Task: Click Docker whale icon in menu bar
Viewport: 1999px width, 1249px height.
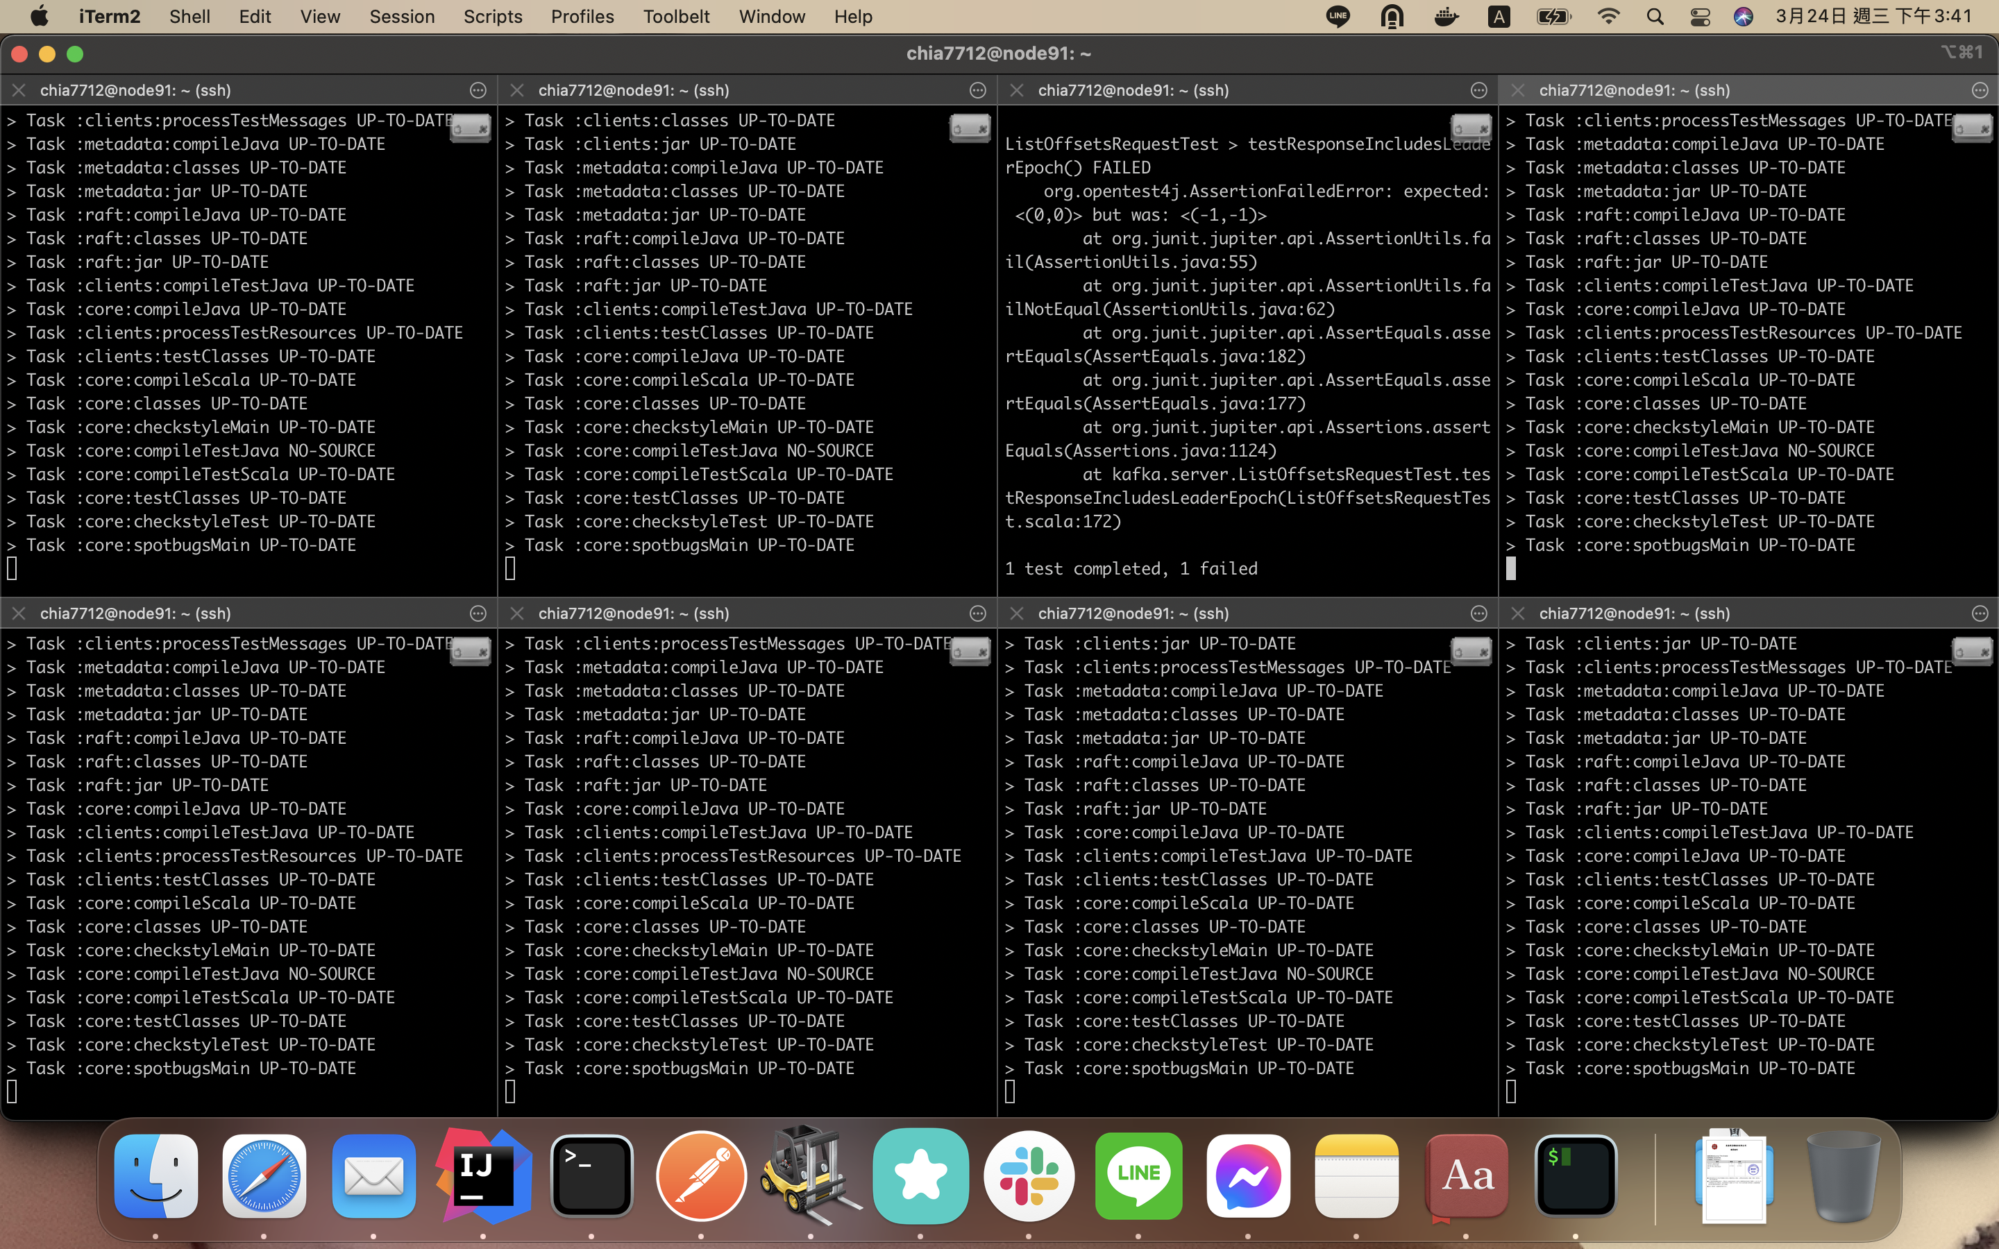Action: point(1446,17)
